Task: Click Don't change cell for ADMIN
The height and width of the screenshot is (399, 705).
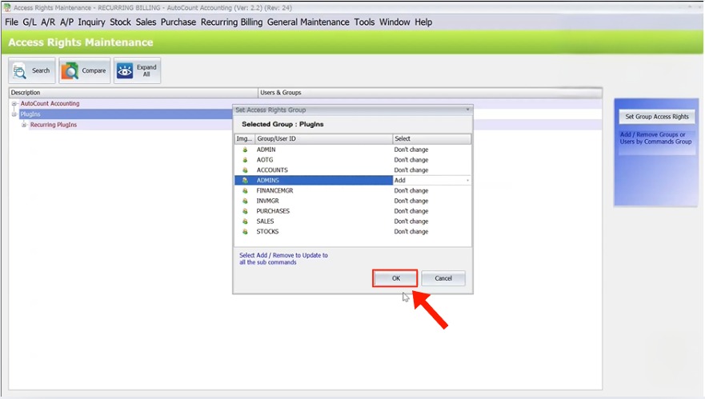Action: (x=431, y=150)
